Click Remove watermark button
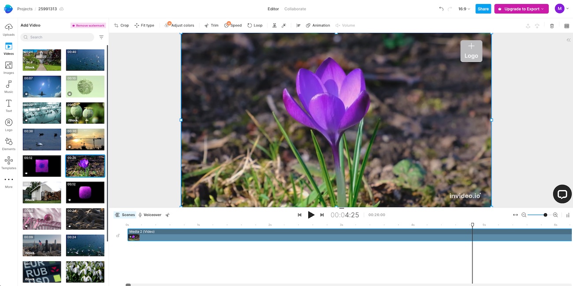573x286 pixels. coord(88,26)
